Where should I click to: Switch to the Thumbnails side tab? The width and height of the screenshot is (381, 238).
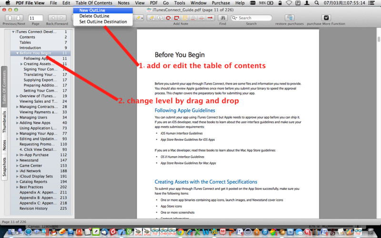click(x=4, y=122)
